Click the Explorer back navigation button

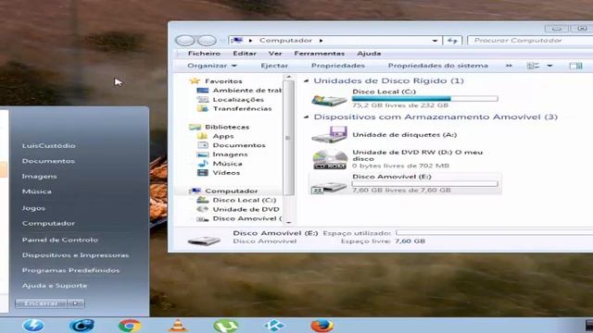185,41
